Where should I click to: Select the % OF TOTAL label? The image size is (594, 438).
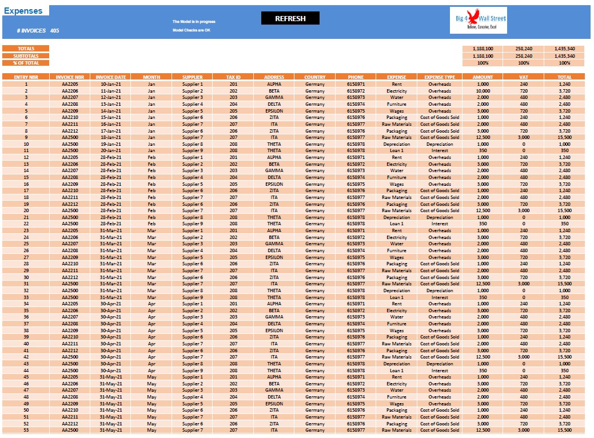pos(26,63)
